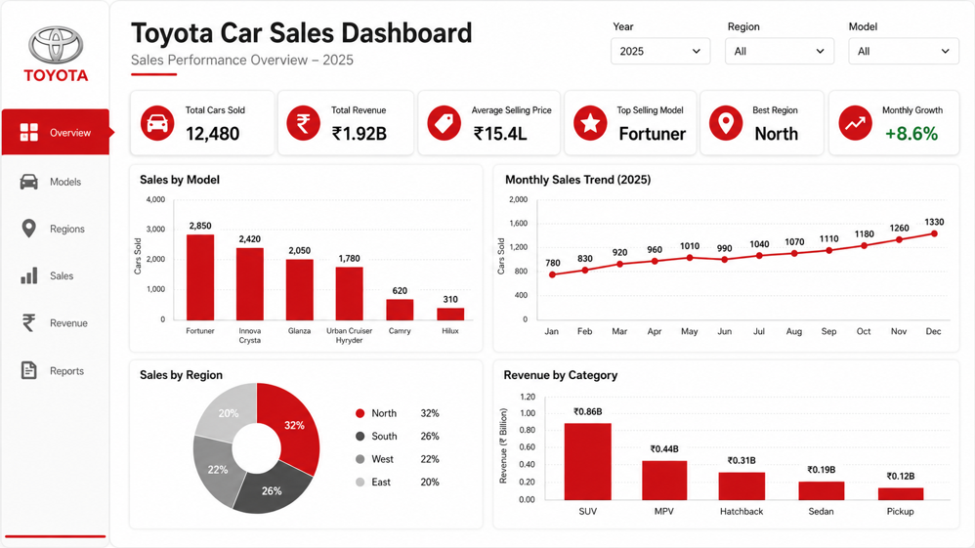Click the ₹0.86B label above SUV bar

point(587,412)
